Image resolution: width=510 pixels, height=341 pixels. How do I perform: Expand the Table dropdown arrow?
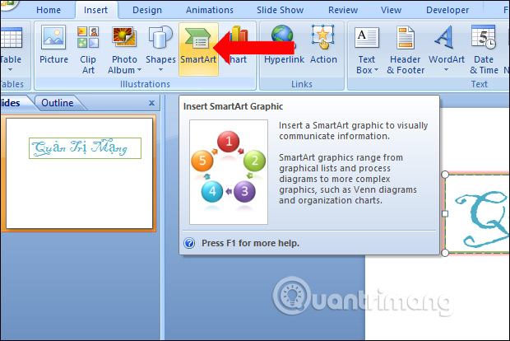10,70
